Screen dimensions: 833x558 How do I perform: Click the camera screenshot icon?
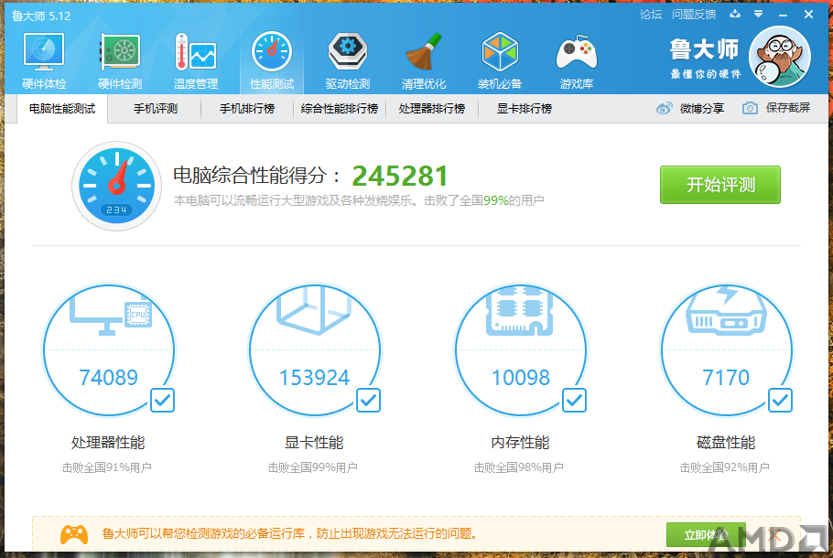coord(750,108)
